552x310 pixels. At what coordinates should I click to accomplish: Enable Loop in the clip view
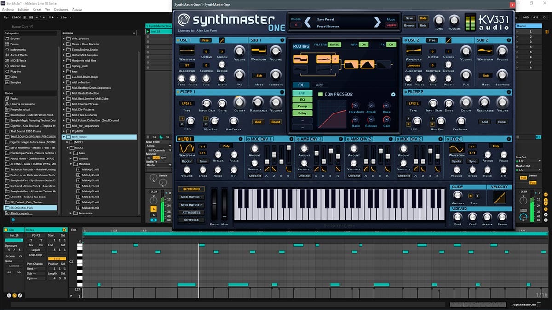pos(57,259)
